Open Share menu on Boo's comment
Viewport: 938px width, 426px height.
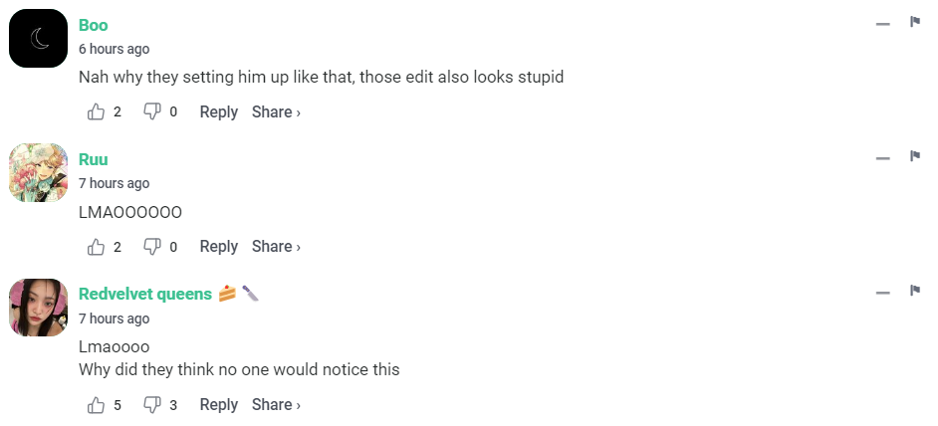(x=276, y=112)
